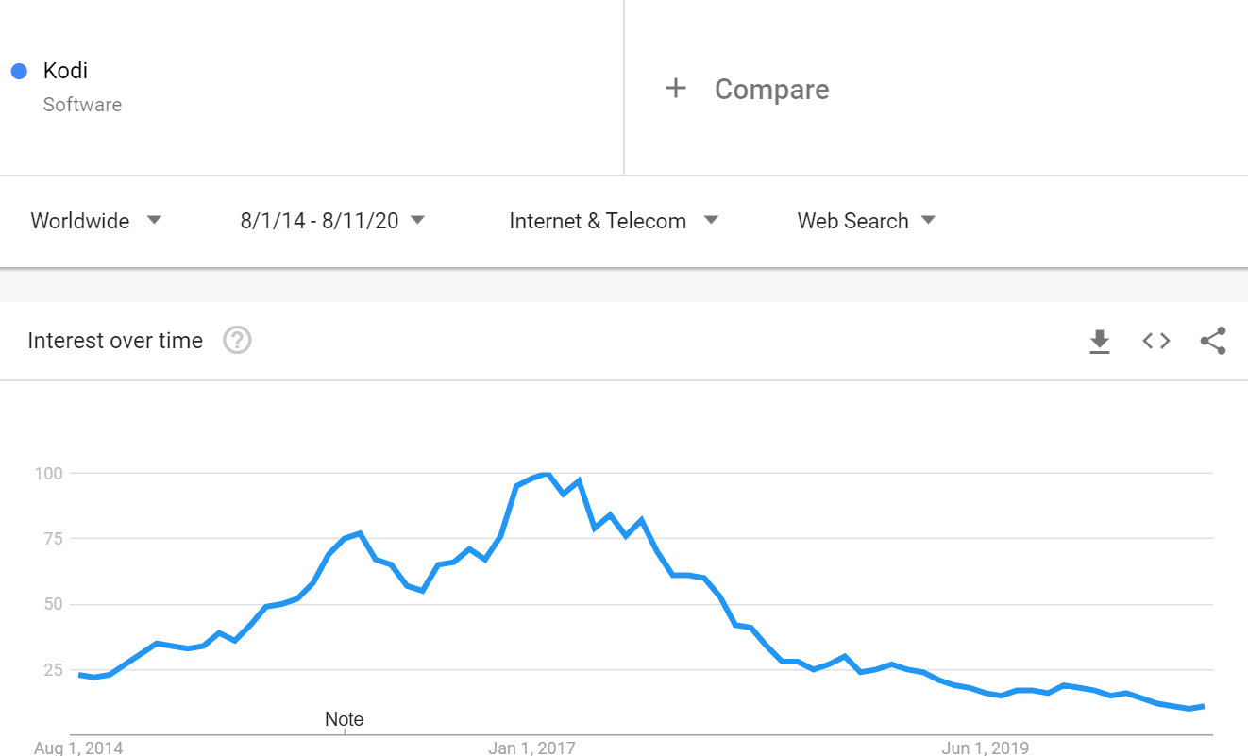Viewport: 1248px width, 756px height.
Task: Click the chart line peak near 100
Action: pos(545,475)
